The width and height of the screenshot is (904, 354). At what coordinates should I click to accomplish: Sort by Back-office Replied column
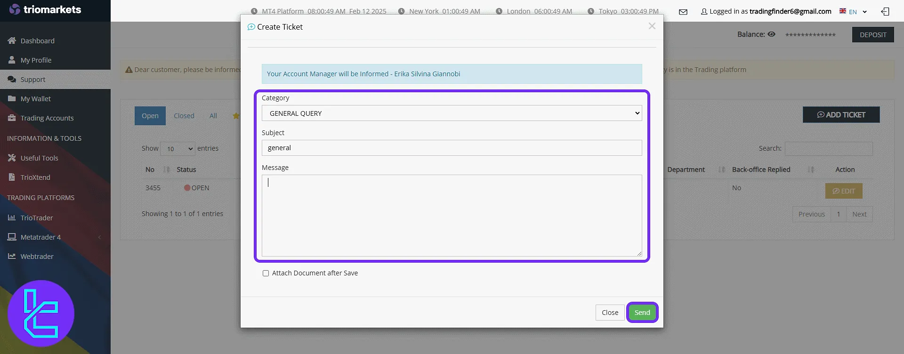click(772, 169)
